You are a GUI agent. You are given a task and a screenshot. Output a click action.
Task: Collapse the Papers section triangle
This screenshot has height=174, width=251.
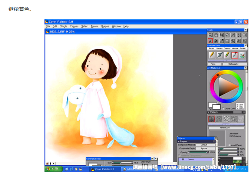tap(208, 112)
